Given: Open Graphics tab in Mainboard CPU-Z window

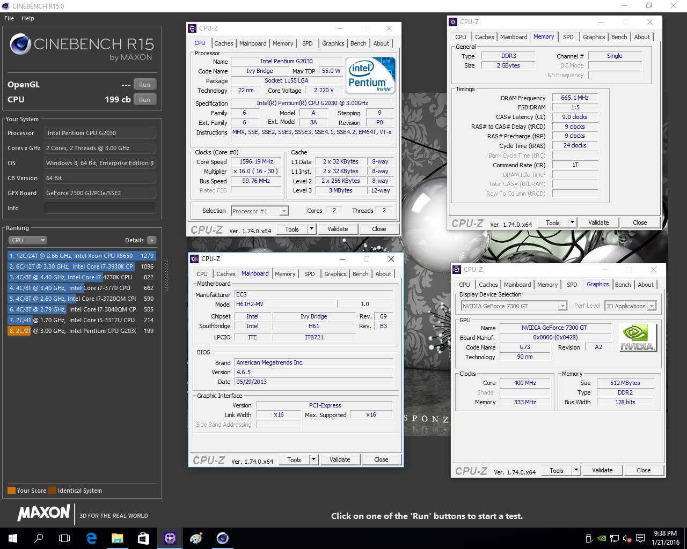Looking at the screenshot, I should [335, 274].
